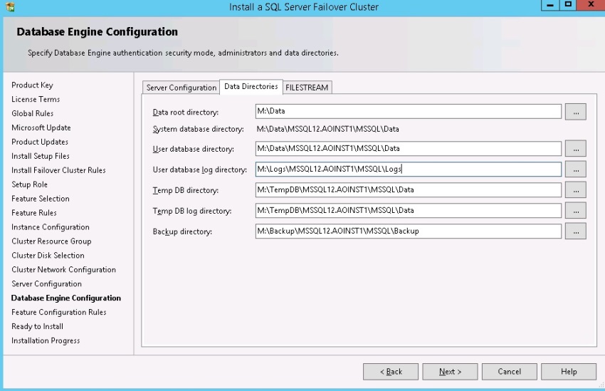Image resolution: width=605 pixels, height=391 pixels.
Task: Select the Cluster Disk Selection step
Action: point(48,256)
